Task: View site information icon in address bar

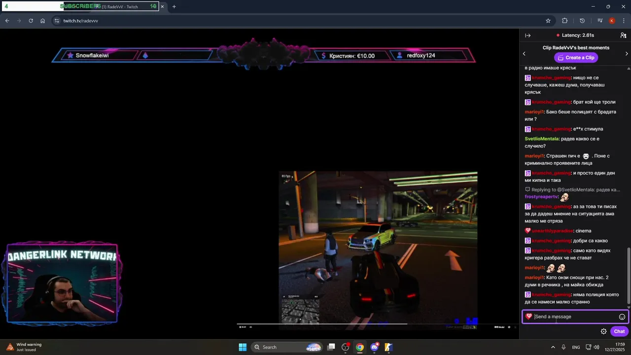Action: pos(57,21)
